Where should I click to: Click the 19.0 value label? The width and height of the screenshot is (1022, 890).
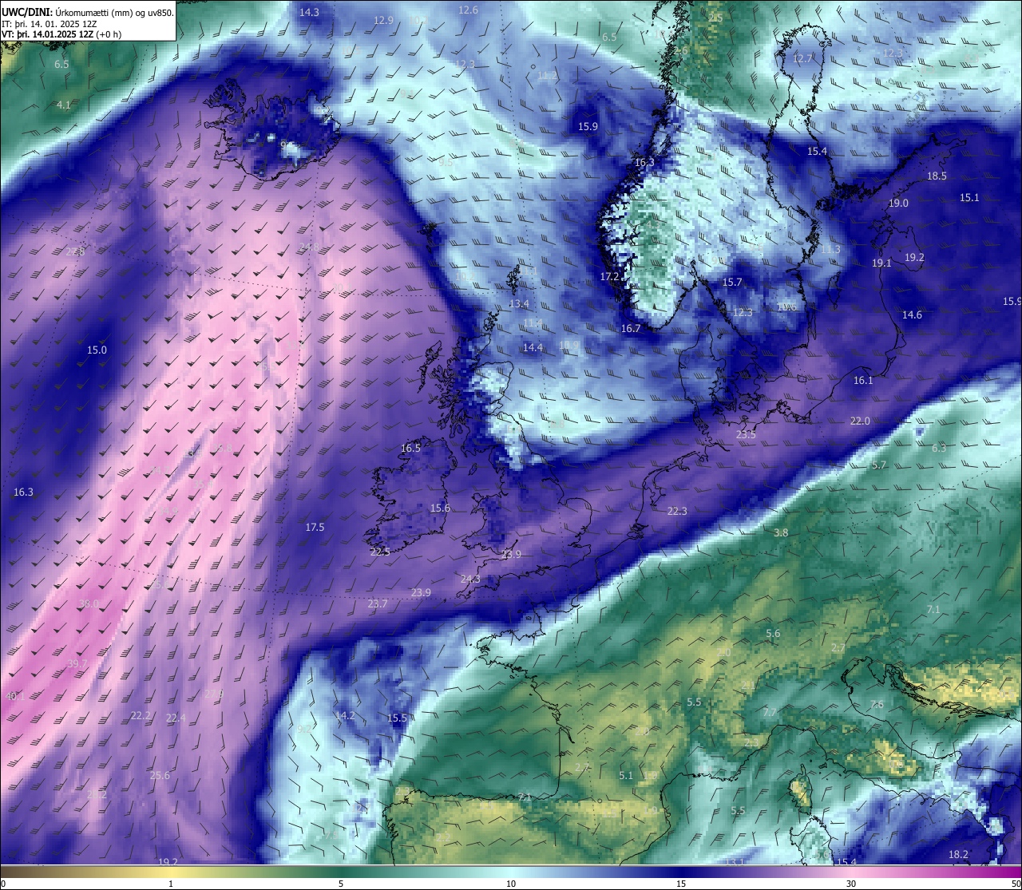coord(898,203)
